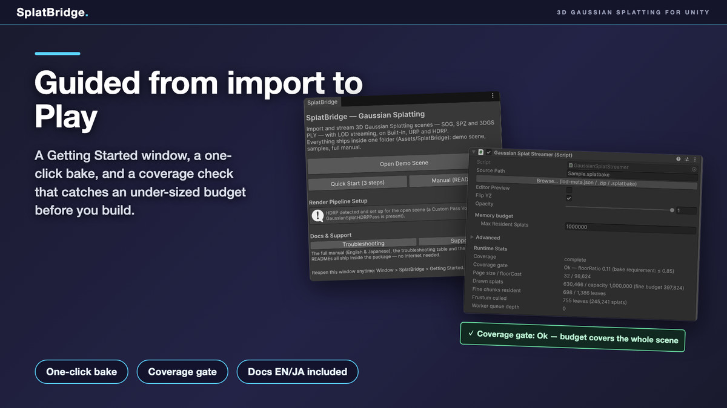Screen dimensions: 727x408
Task: Click the Fine chunks resident label
Action: 496,290
